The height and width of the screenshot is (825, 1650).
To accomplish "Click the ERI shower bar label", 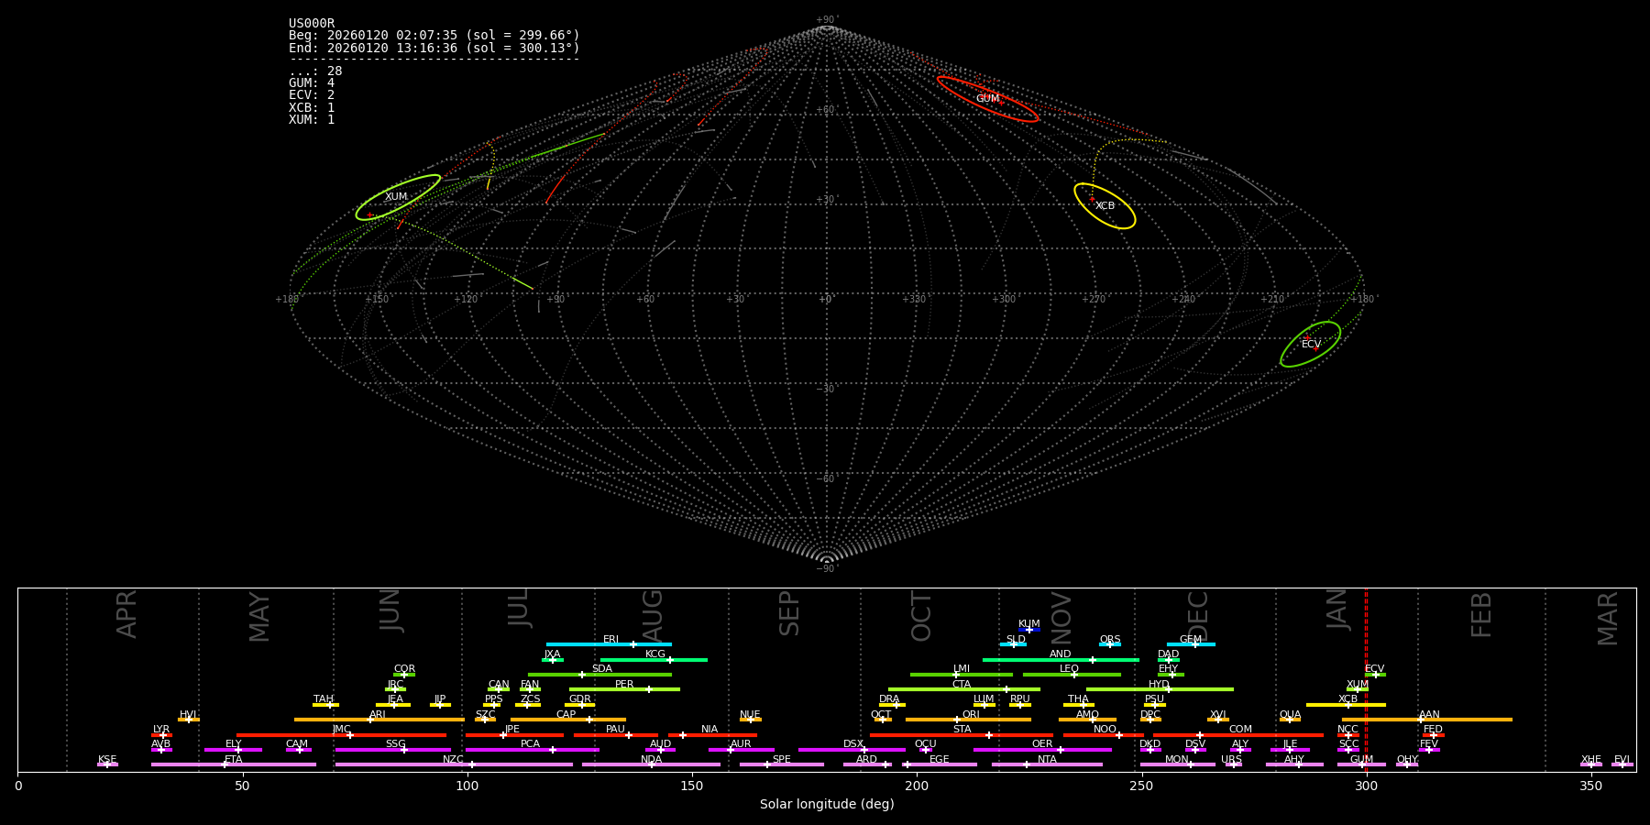I will 611,640.
